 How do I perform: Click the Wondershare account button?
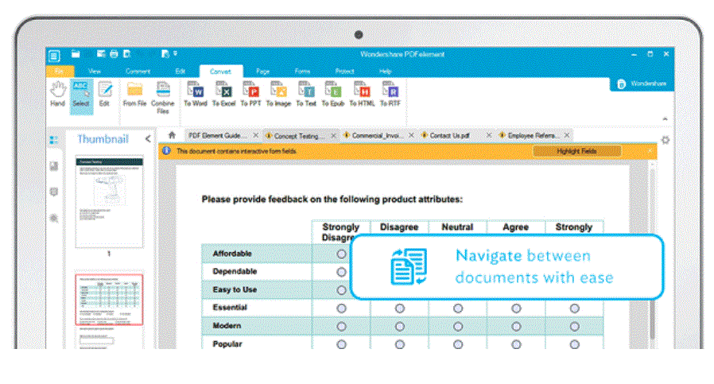tap(642, 83)
